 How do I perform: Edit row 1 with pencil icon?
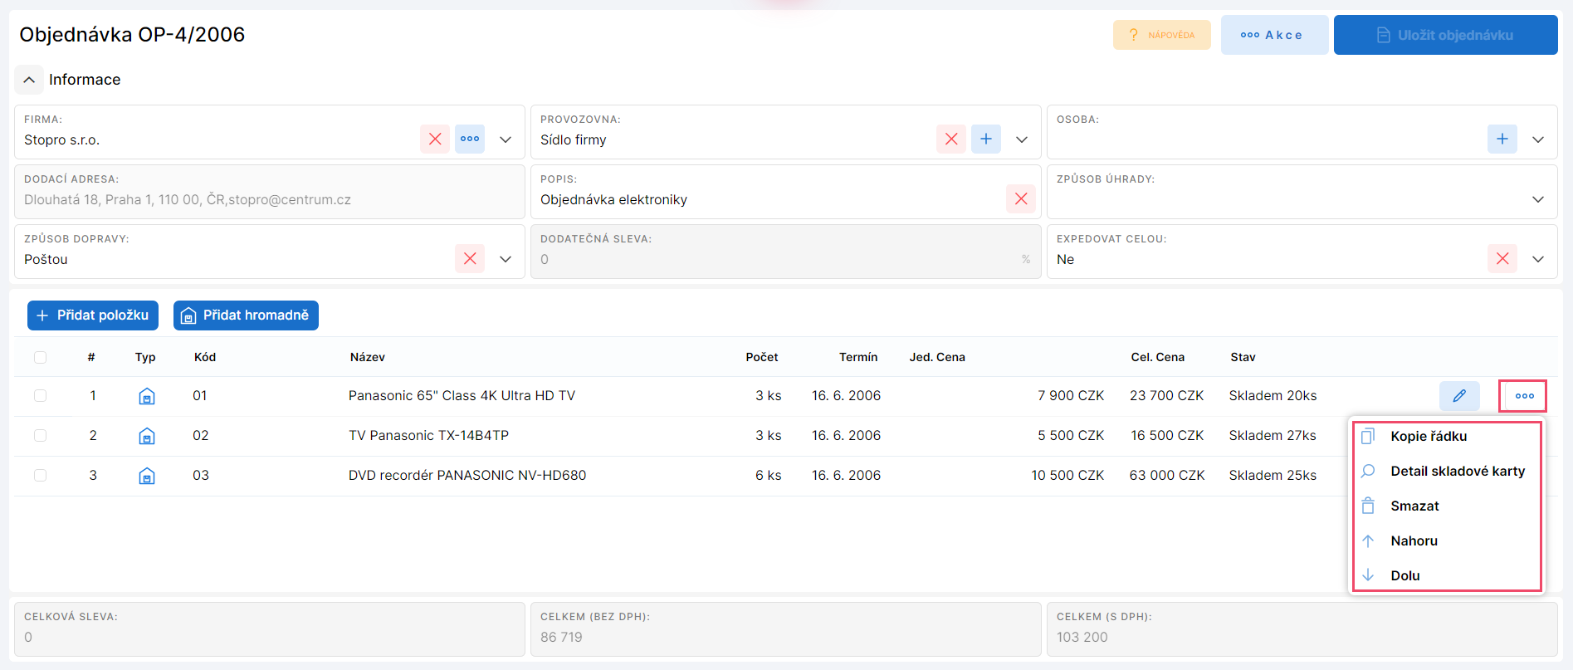coord(1459,396)
